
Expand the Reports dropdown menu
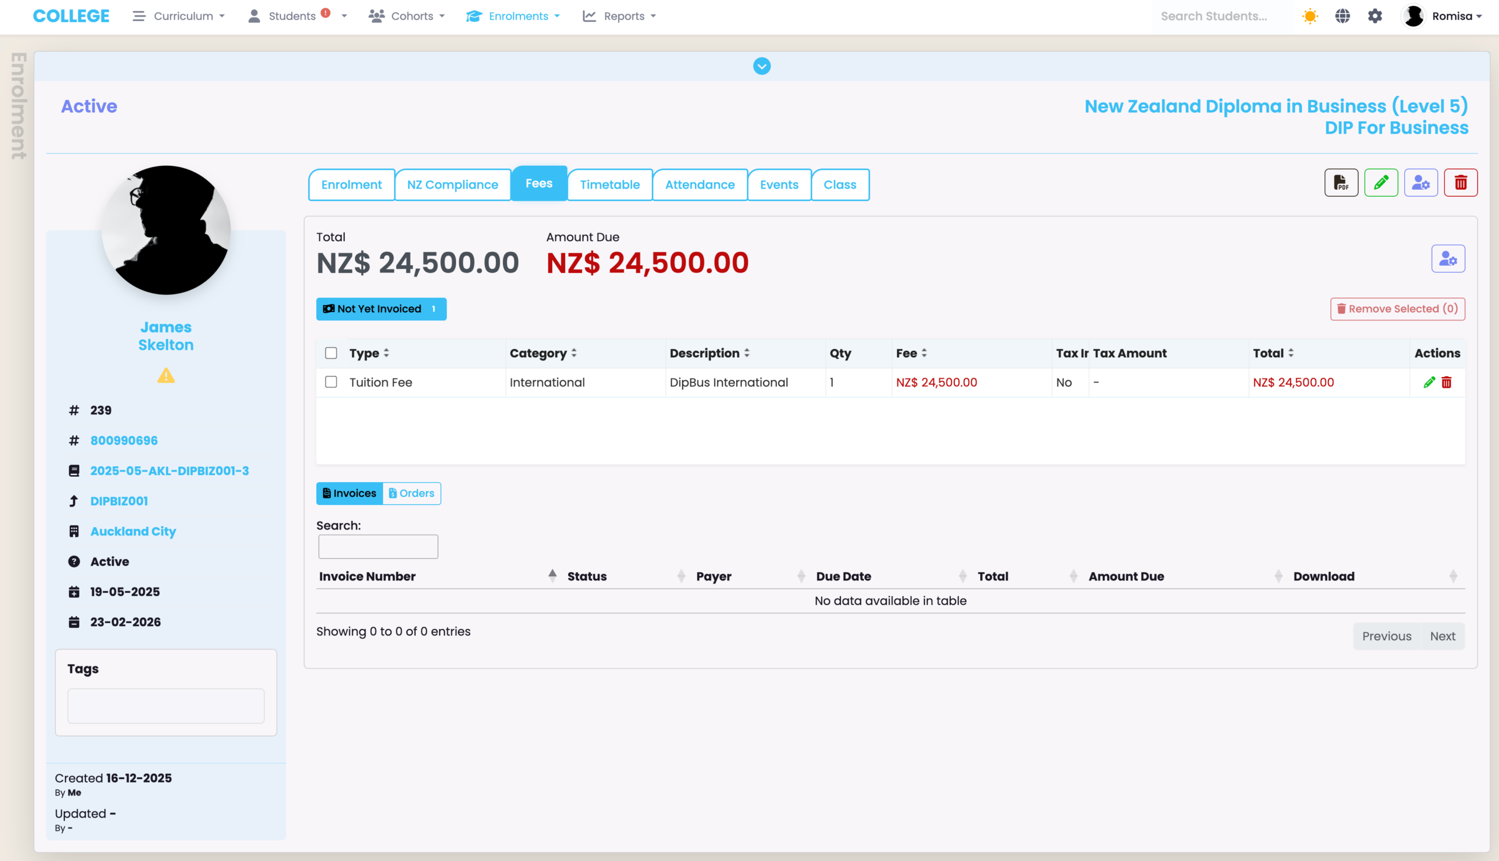[620, 16]
